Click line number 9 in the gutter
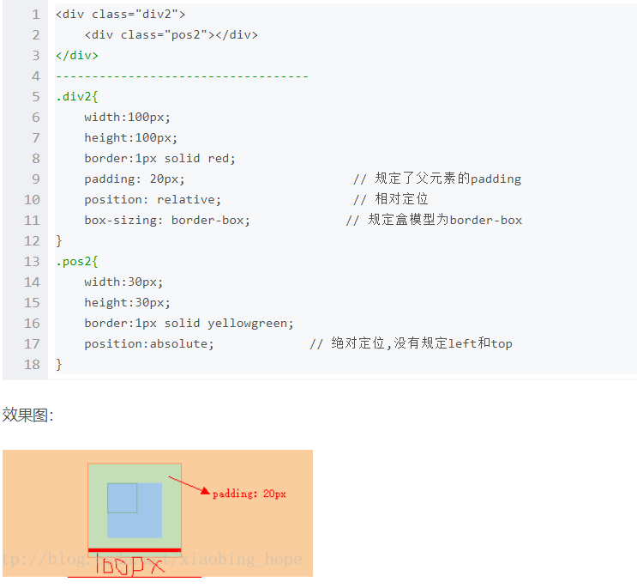This screenshot has height=588, width=637. pyautogui.click(x=36, y=179)
